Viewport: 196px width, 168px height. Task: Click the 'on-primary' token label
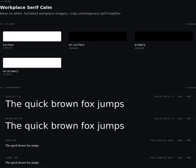click(x=10, y=71)
